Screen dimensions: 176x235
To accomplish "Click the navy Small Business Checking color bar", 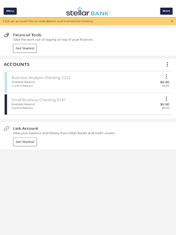I will tap(6, 104).
